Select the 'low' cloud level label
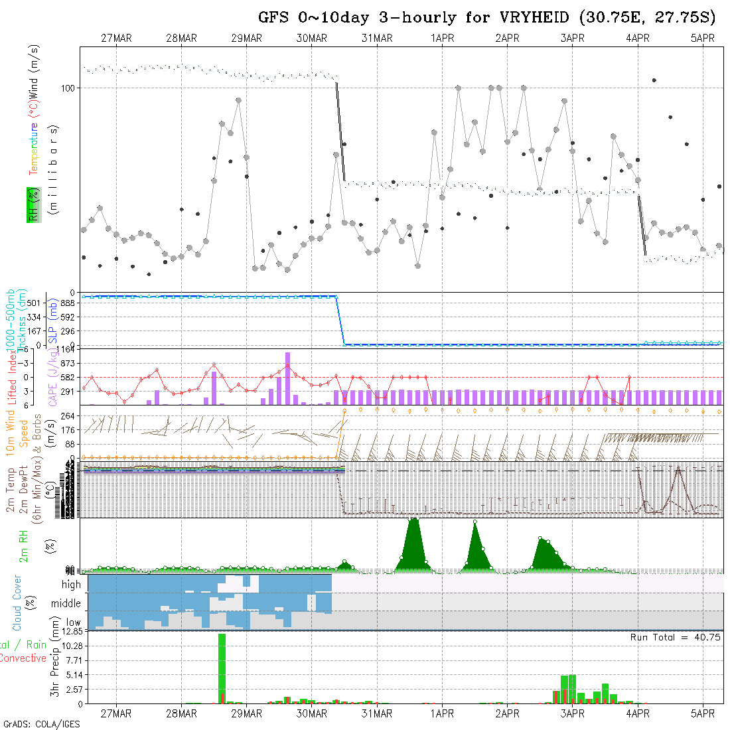 (x=73, y=622)
